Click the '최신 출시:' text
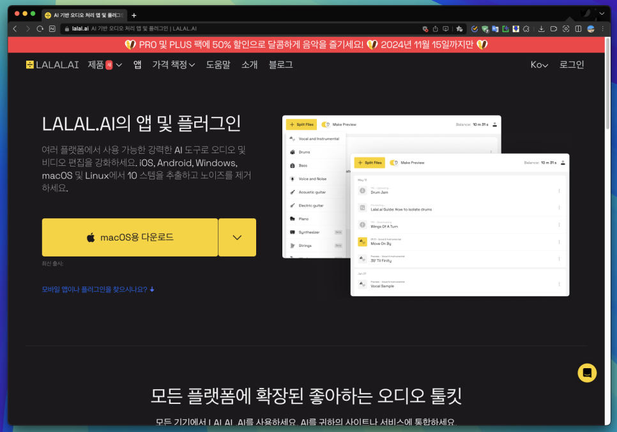617x432 pixels. pos(53,264)
